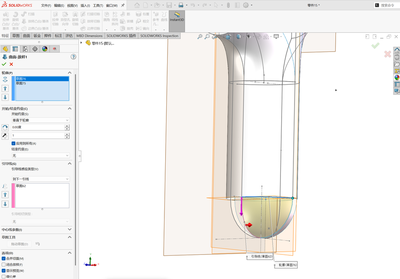400x279 pixels.
Task: Collapse 开始/结束约束 section
Action: pos(70,108)
